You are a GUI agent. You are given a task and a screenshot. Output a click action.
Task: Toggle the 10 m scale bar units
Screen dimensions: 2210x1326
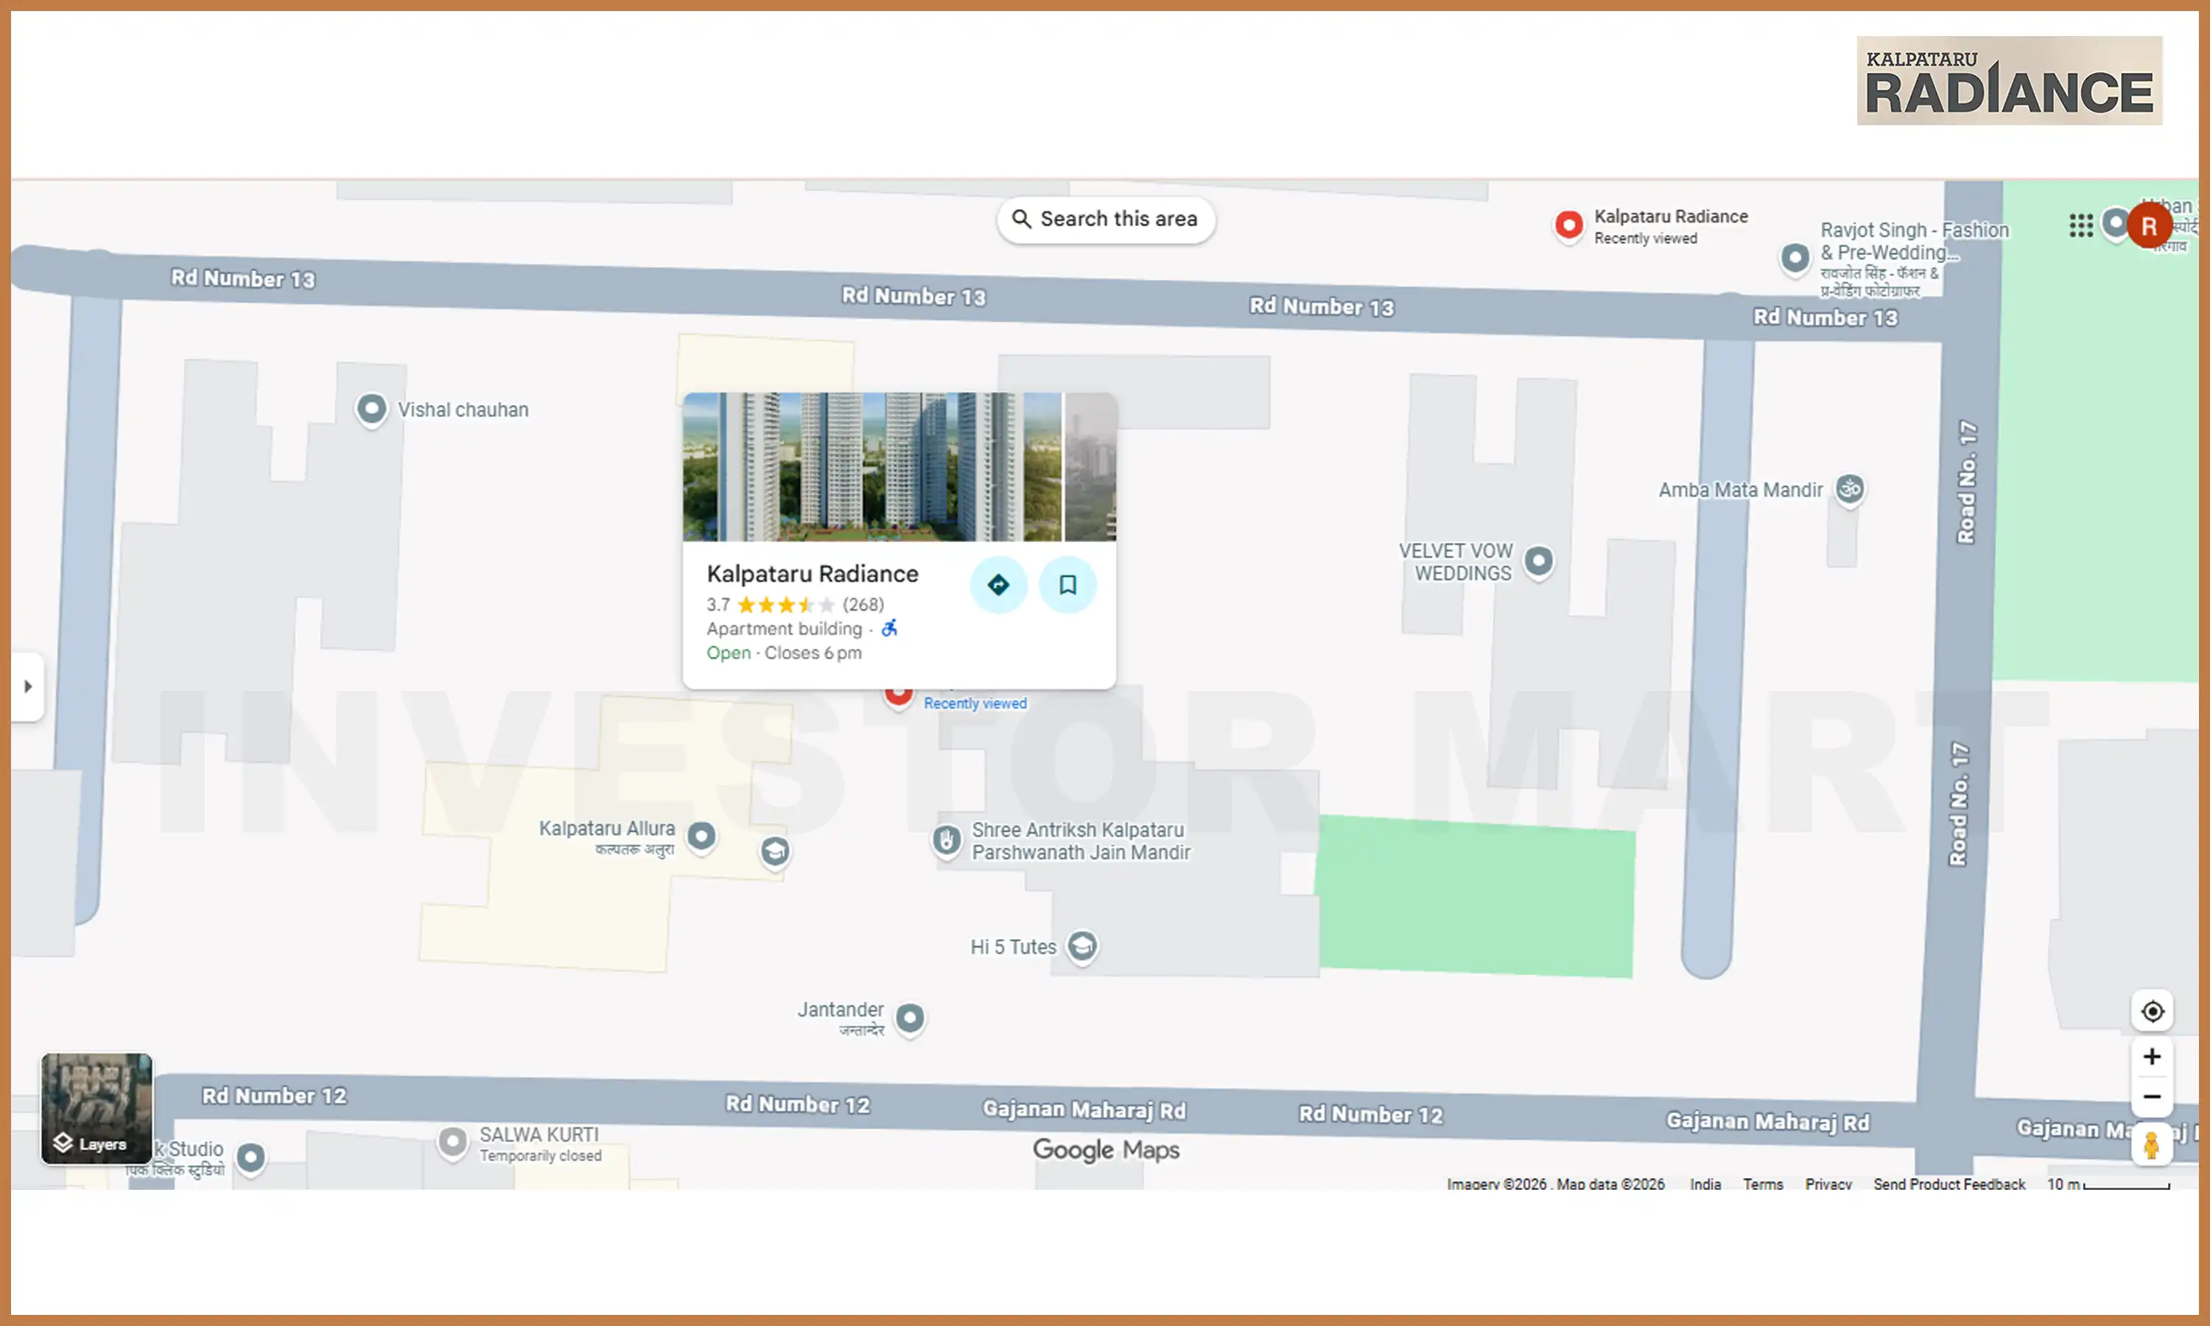coord(2108,1184)
